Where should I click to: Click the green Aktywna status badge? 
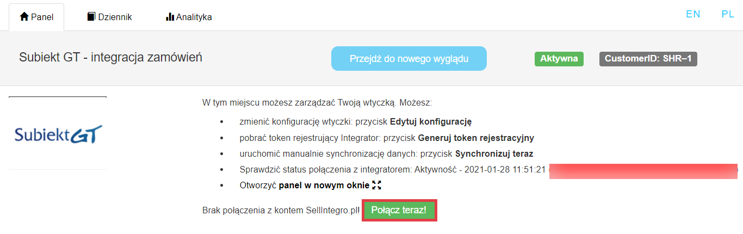(x=559, y=59)
